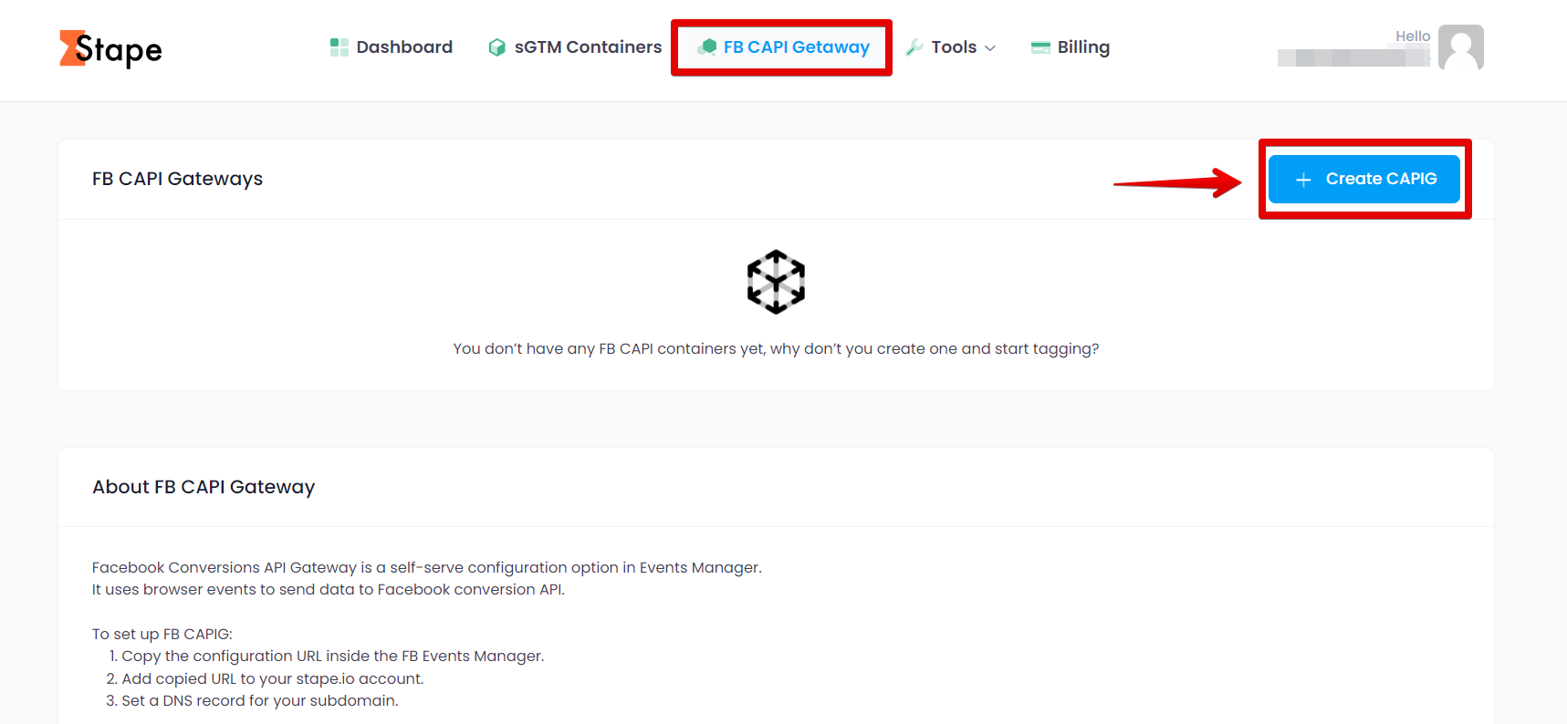Click the Stape logo
The image size is (1567, 724).
pyautogui.click(x=110, y=49)
